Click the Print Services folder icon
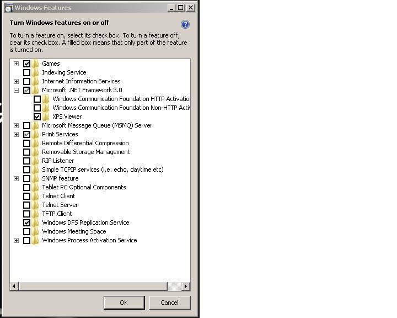This screenshot has height=318, width=397. (x=35, y=134)
